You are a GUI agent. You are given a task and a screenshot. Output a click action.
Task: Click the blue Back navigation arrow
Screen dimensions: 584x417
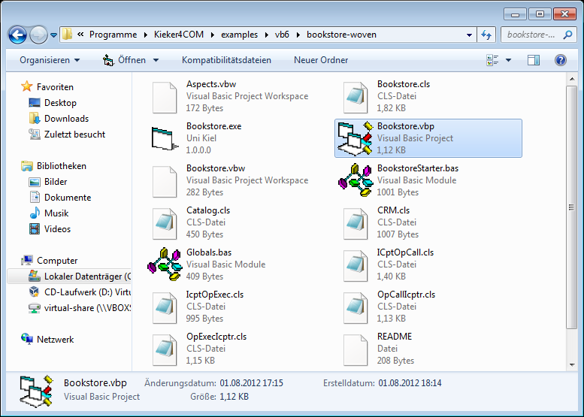pos(17,35)
